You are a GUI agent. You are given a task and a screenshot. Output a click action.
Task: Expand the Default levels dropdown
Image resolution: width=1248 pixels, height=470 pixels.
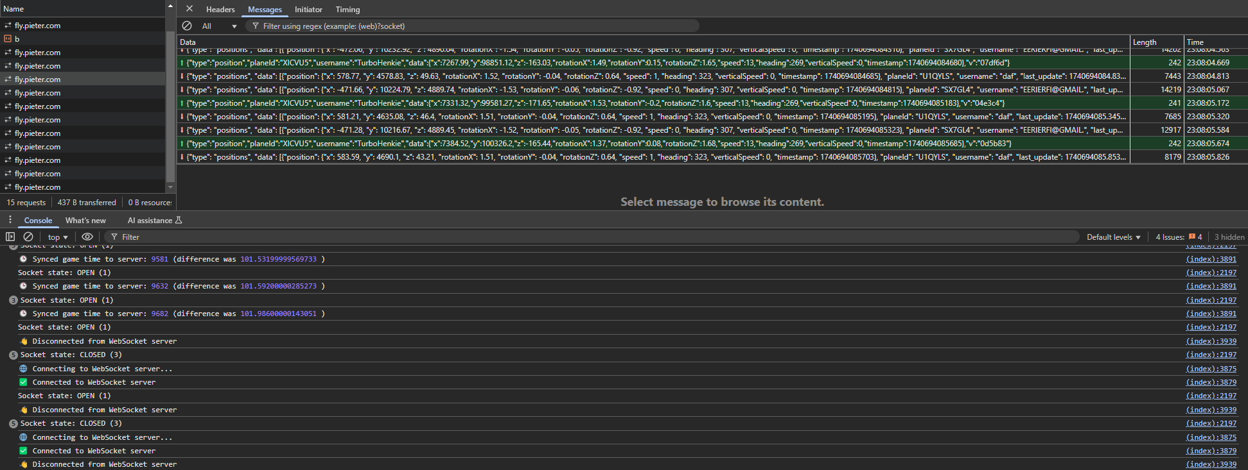1113,237
